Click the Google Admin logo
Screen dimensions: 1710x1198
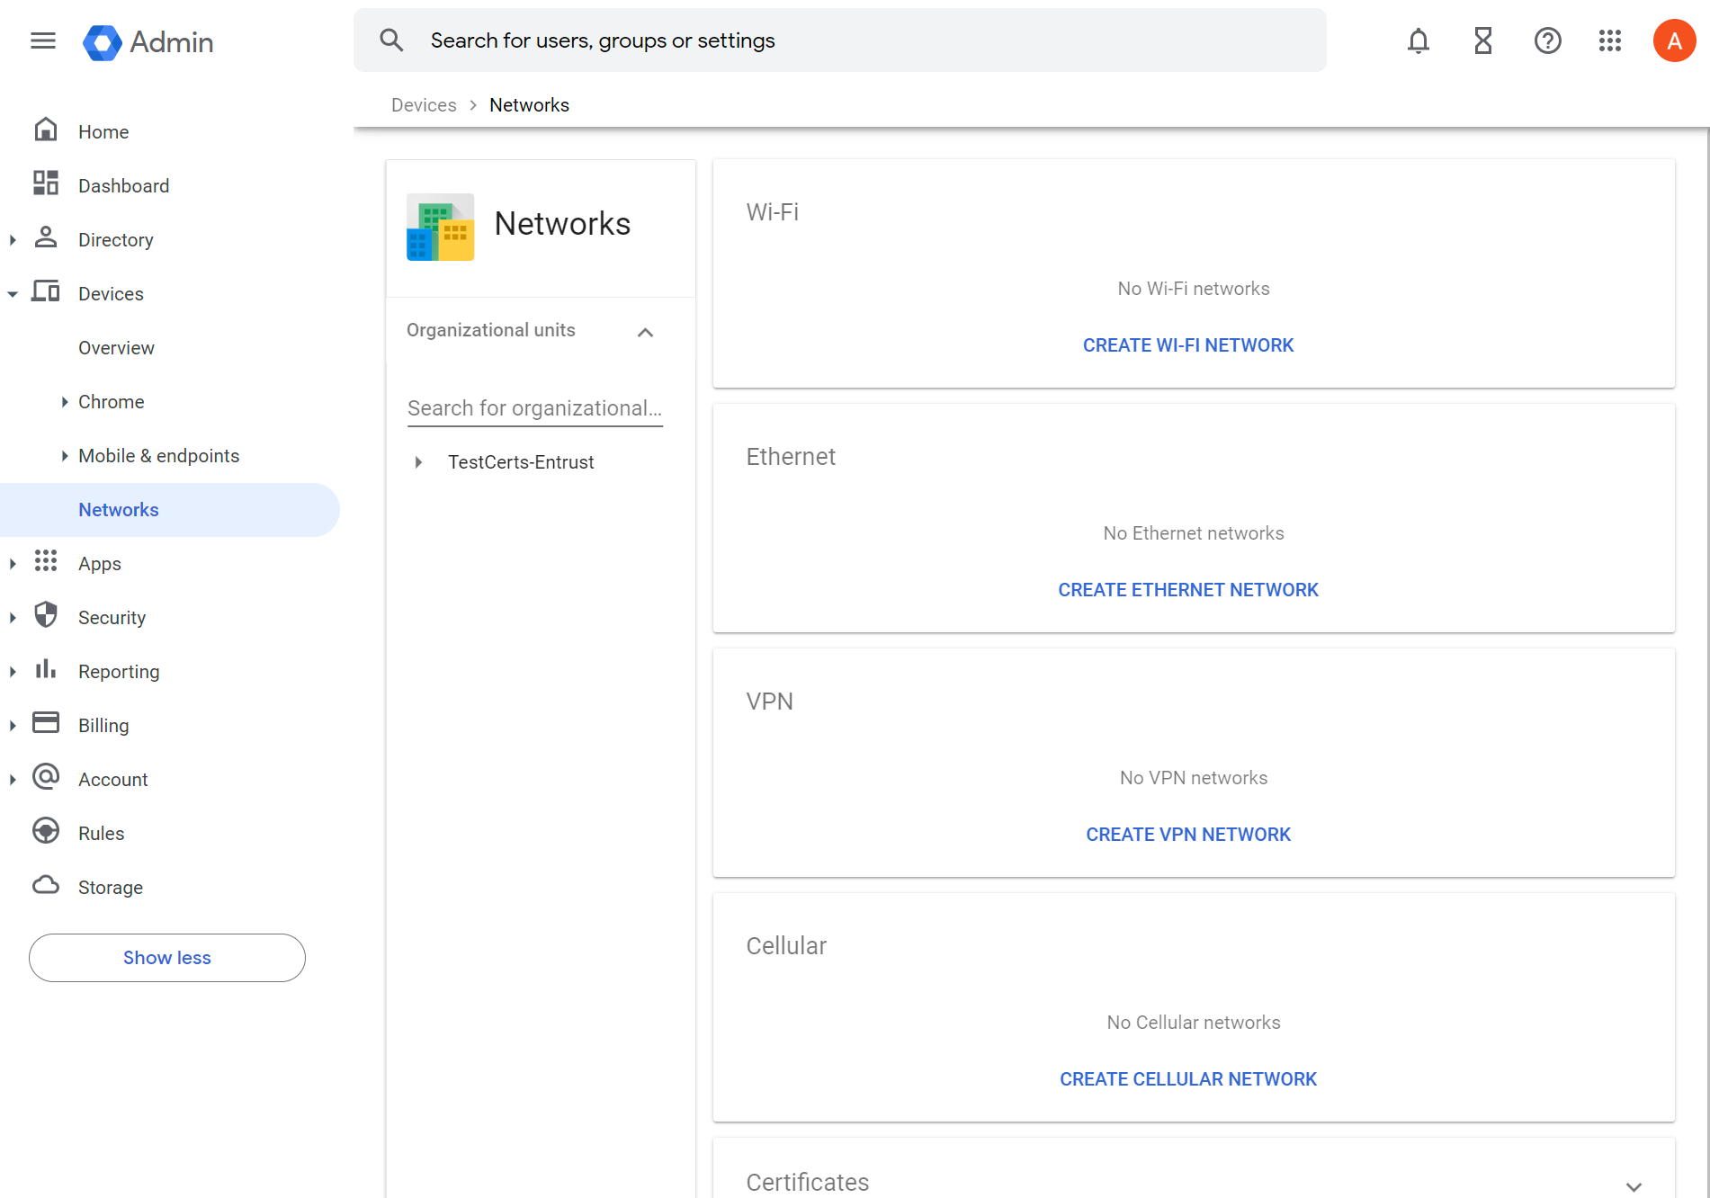tap(148, 42)
